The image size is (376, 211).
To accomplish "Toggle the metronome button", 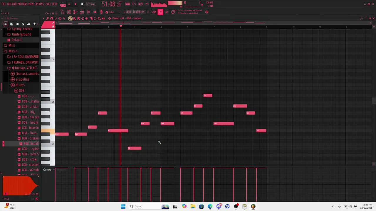I will pyautogui.click(x=147, y=4).
